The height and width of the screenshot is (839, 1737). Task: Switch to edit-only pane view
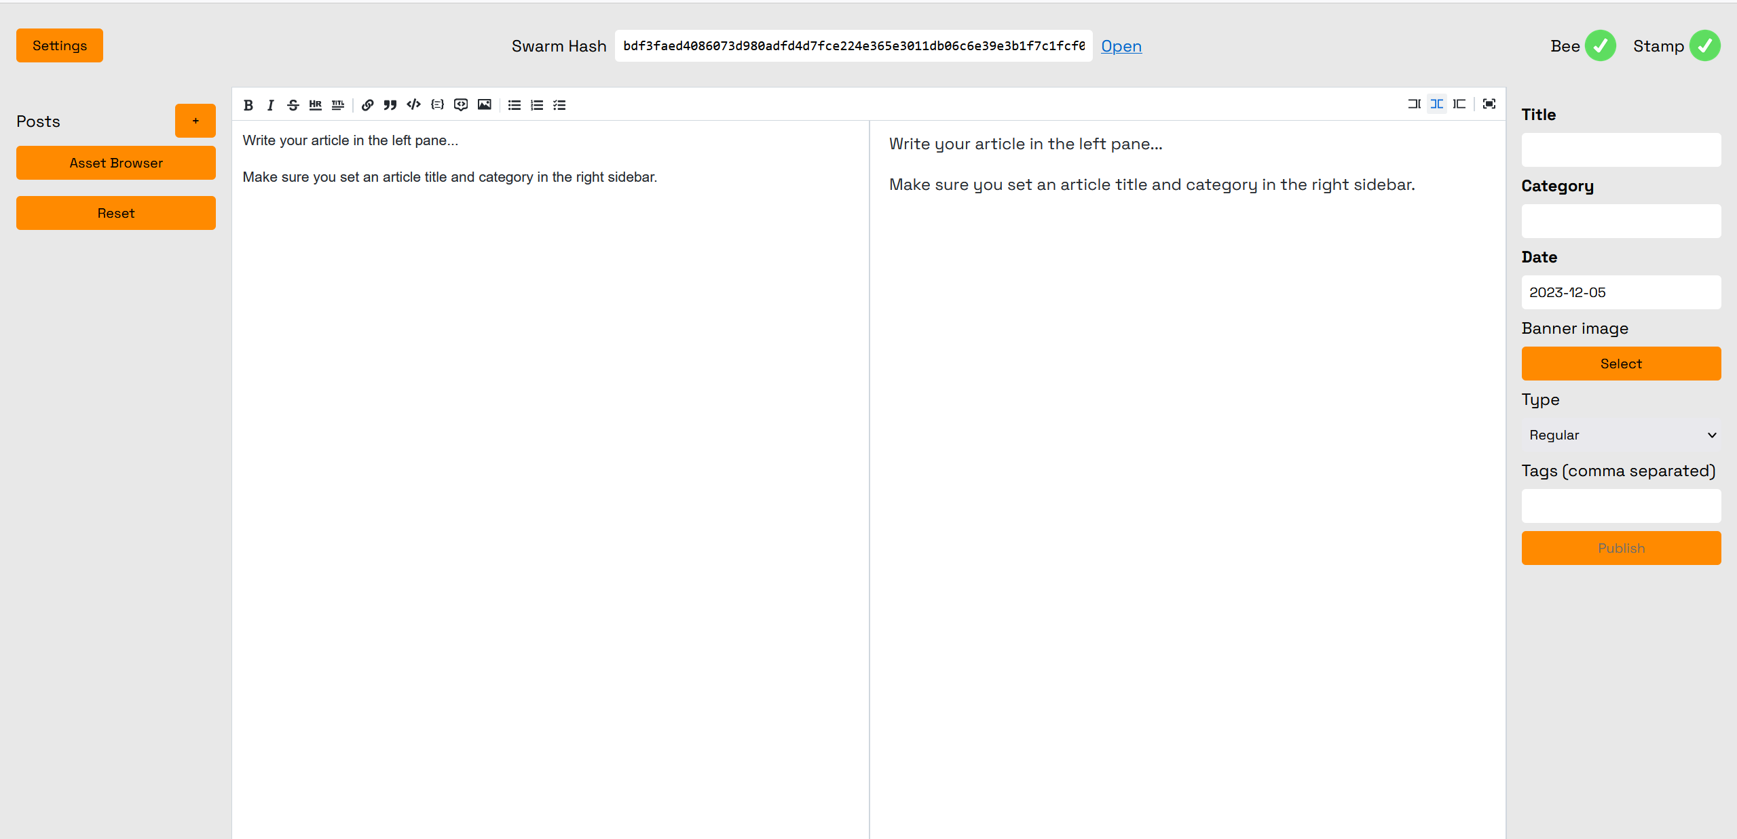point(1414,104)
